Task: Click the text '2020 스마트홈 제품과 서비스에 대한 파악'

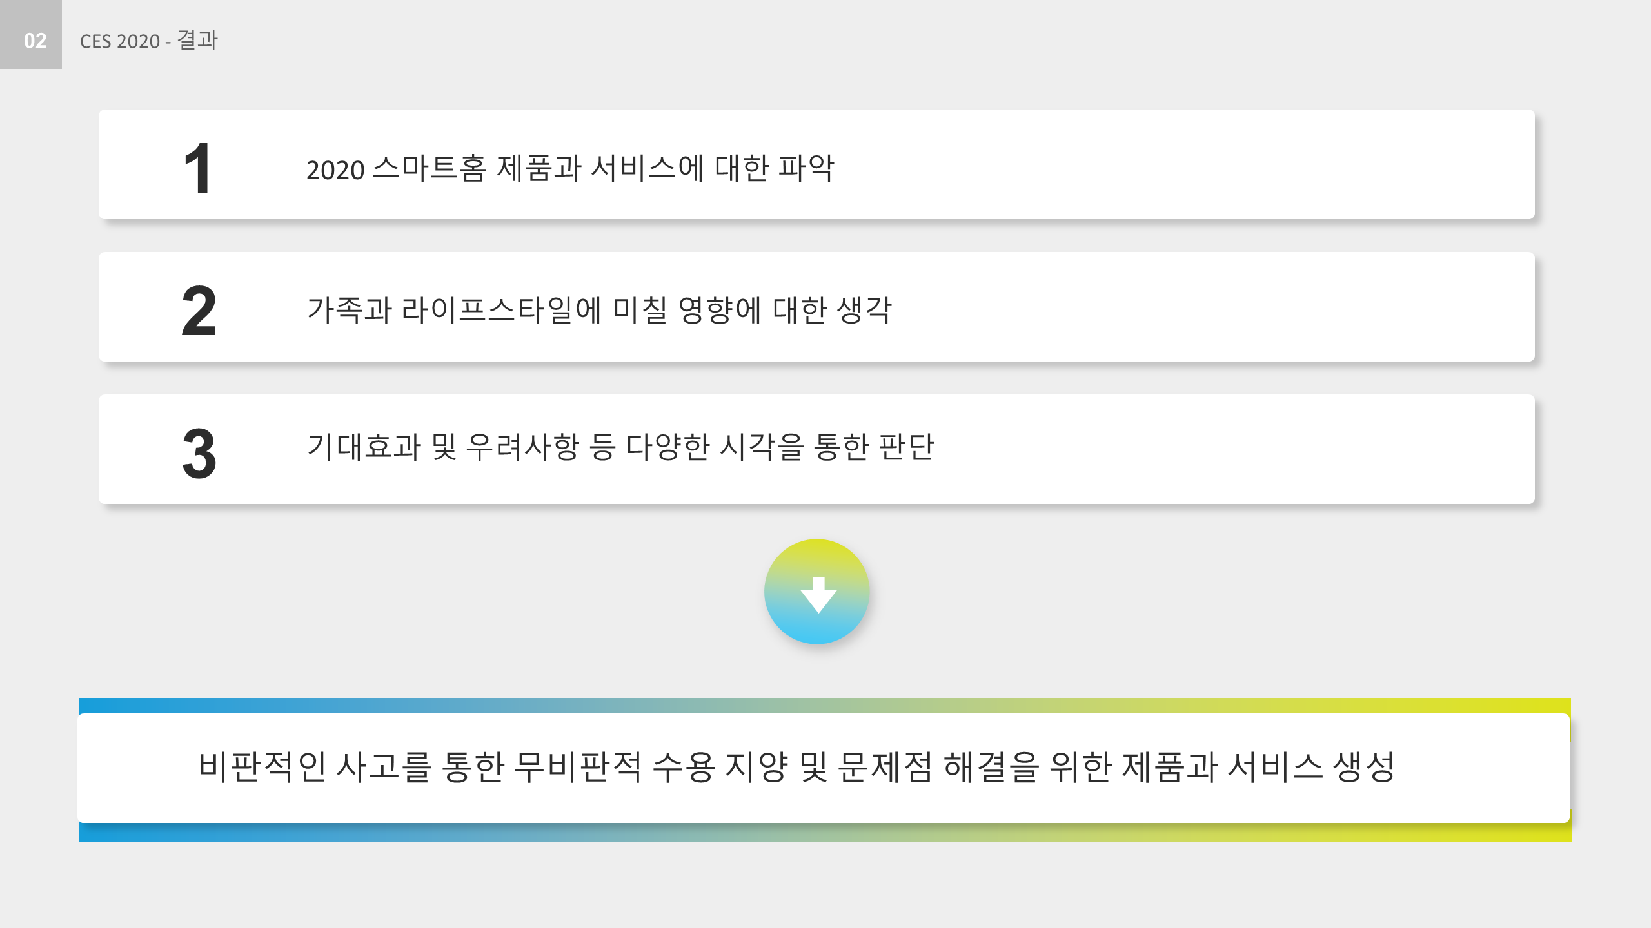Action: click(570, 168)
